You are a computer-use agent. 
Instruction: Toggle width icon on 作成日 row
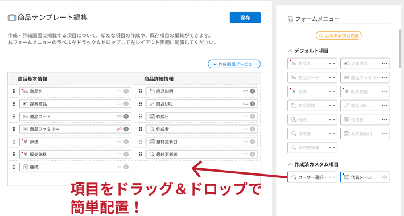point(245,117)
